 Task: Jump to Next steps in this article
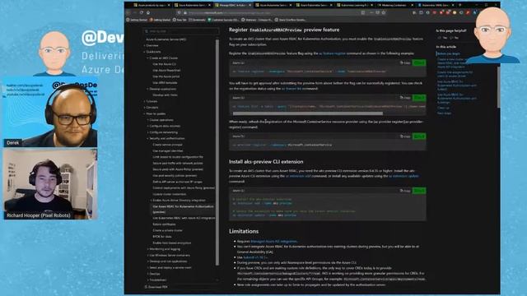click(x=444, y=113)
